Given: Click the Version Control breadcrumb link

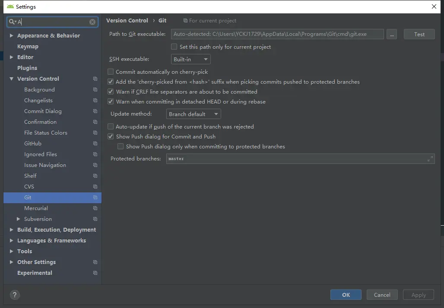Looking at the screenshot, I should [127, 21].
